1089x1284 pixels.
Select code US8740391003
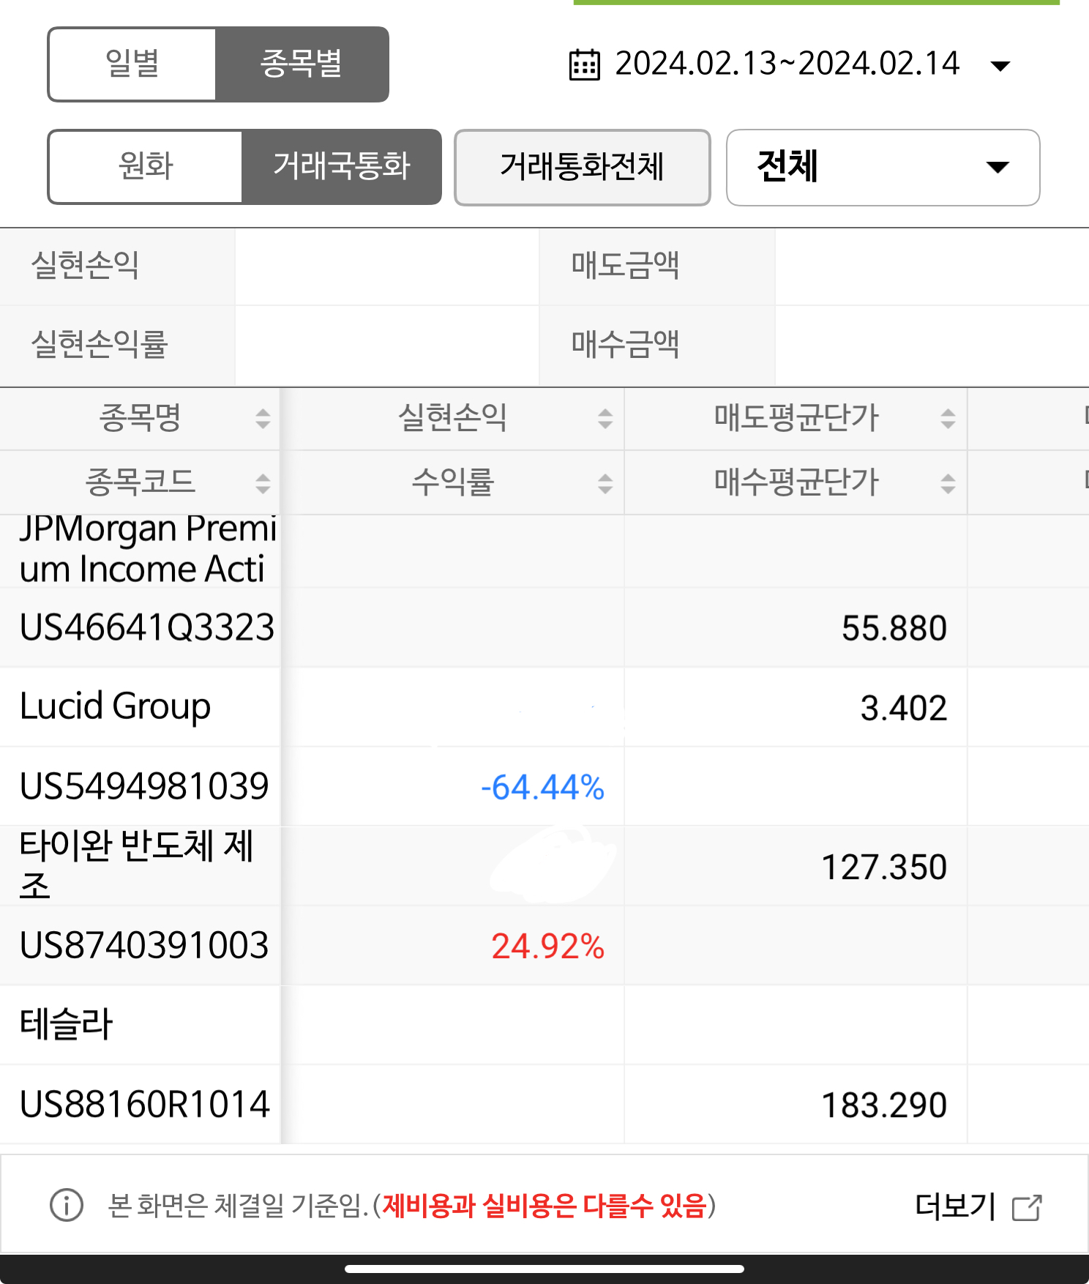pyautogui.click(x=144, y=945)
